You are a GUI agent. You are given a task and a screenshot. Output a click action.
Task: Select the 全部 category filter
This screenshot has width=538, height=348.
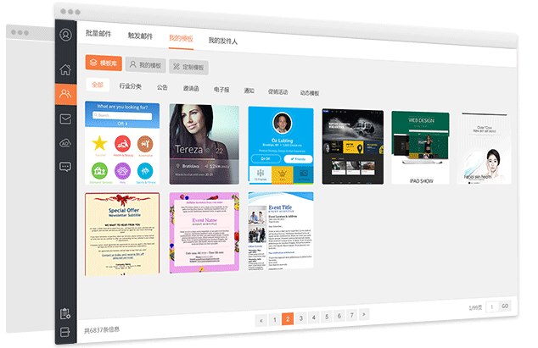(x=98, y=85)
